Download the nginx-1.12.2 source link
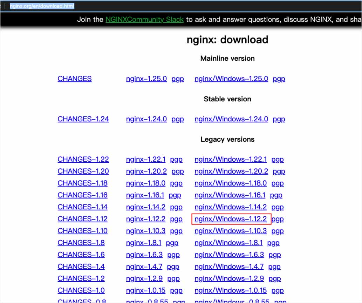 click(x=146, y=219)
